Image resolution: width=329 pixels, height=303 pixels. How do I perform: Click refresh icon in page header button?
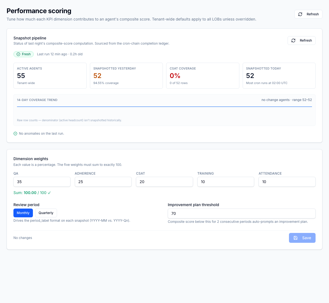coord(300,14)
